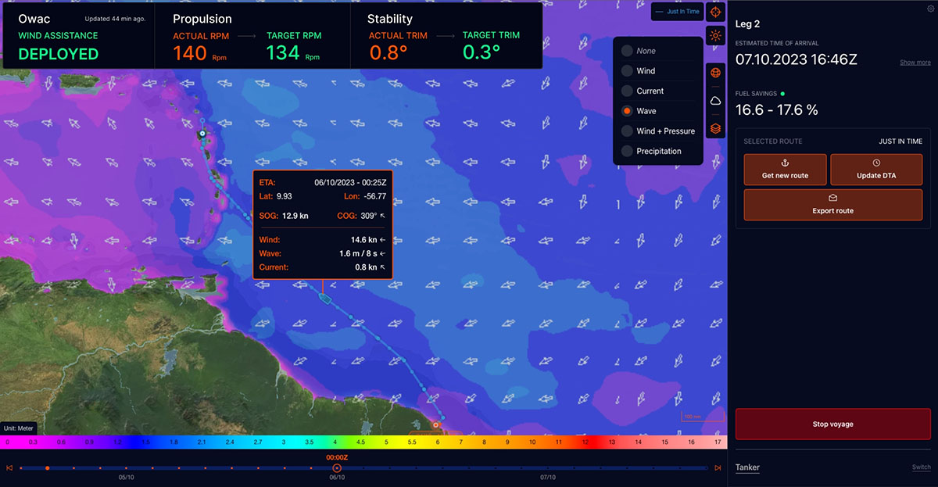
Task: Click the cloud weather layer icon
Action: click(715, 100)
